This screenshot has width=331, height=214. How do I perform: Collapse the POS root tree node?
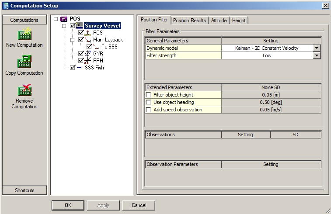pos(56,19)
